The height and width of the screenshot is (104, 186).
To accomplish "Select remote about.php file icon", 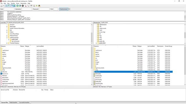I will click(94, 74).
